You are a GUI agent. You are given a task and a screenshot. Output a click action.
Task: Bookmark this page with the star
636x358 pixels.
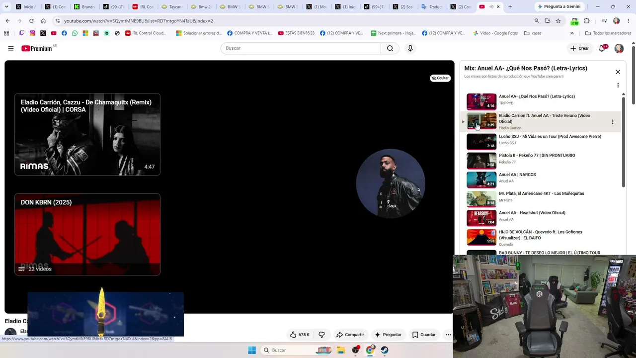[558, 21]
